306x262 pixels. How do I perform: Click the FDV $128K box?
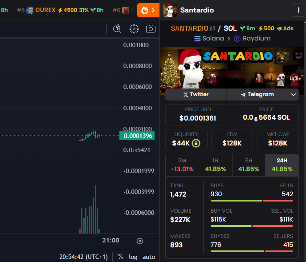[232, 140]
